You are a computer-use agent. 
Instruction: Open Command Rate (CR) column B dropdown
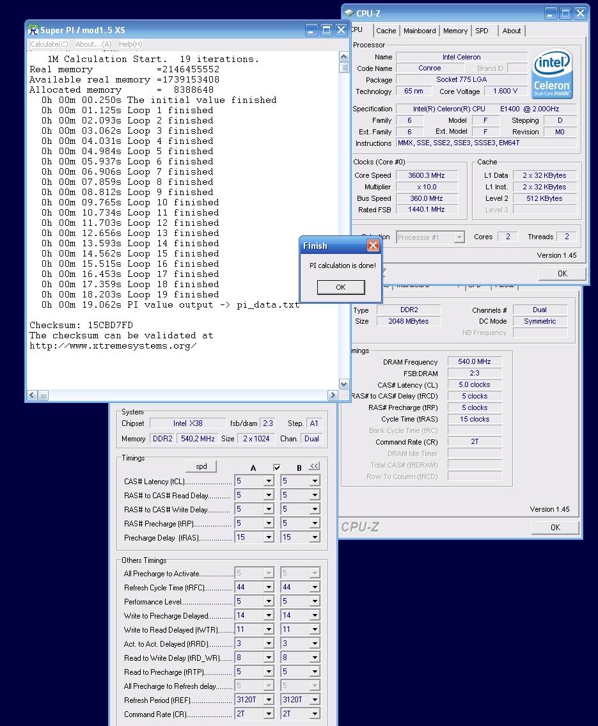coord(315,713)
